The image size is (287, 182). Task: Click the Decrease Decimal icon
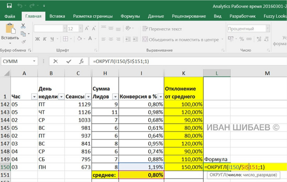point(266,39)
